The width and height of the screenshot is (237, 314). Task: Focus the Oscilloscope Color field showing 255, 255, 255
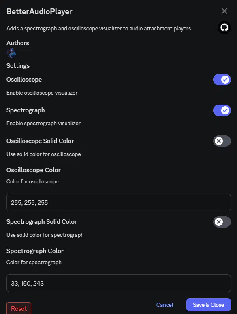(119, 202)
